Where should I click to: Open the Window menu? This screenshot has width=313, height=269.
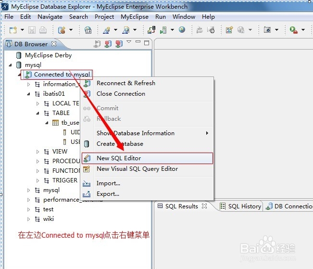[x=184, y=17]
